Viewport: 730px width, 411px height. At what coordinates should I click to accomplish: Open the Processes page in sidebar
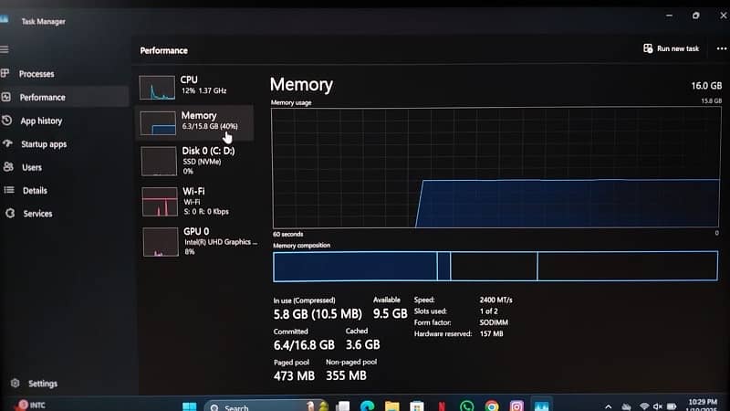pos(36,74)
